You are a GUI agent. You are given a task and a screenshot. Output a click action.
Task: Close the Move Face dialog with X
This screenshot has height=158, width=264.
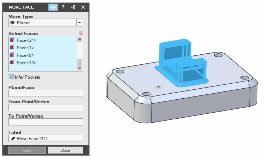83,7
